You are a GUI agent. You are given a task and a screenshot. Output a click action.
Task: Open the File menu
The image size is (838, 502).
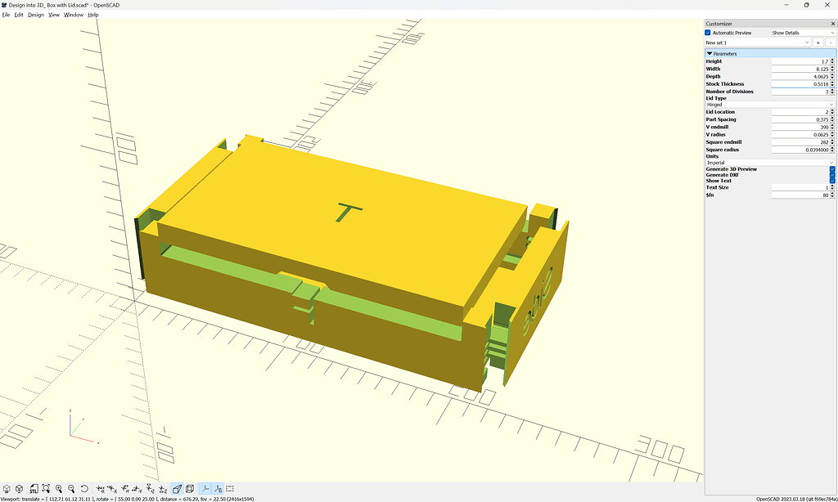(x=6, y=15)
